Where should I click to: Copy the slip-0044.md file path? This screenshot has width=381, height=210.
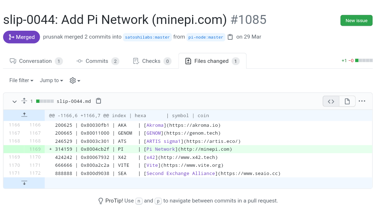pos(98,101)
